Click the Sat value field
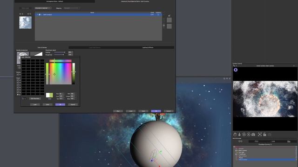 (61, 99)
